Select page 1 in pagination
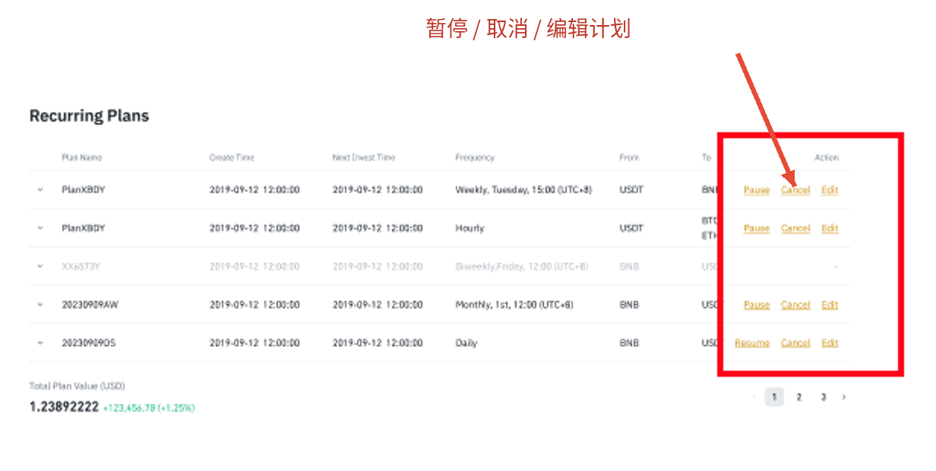Image resolution: width=936 pixels, height=471 pixels. pos(774,397)
